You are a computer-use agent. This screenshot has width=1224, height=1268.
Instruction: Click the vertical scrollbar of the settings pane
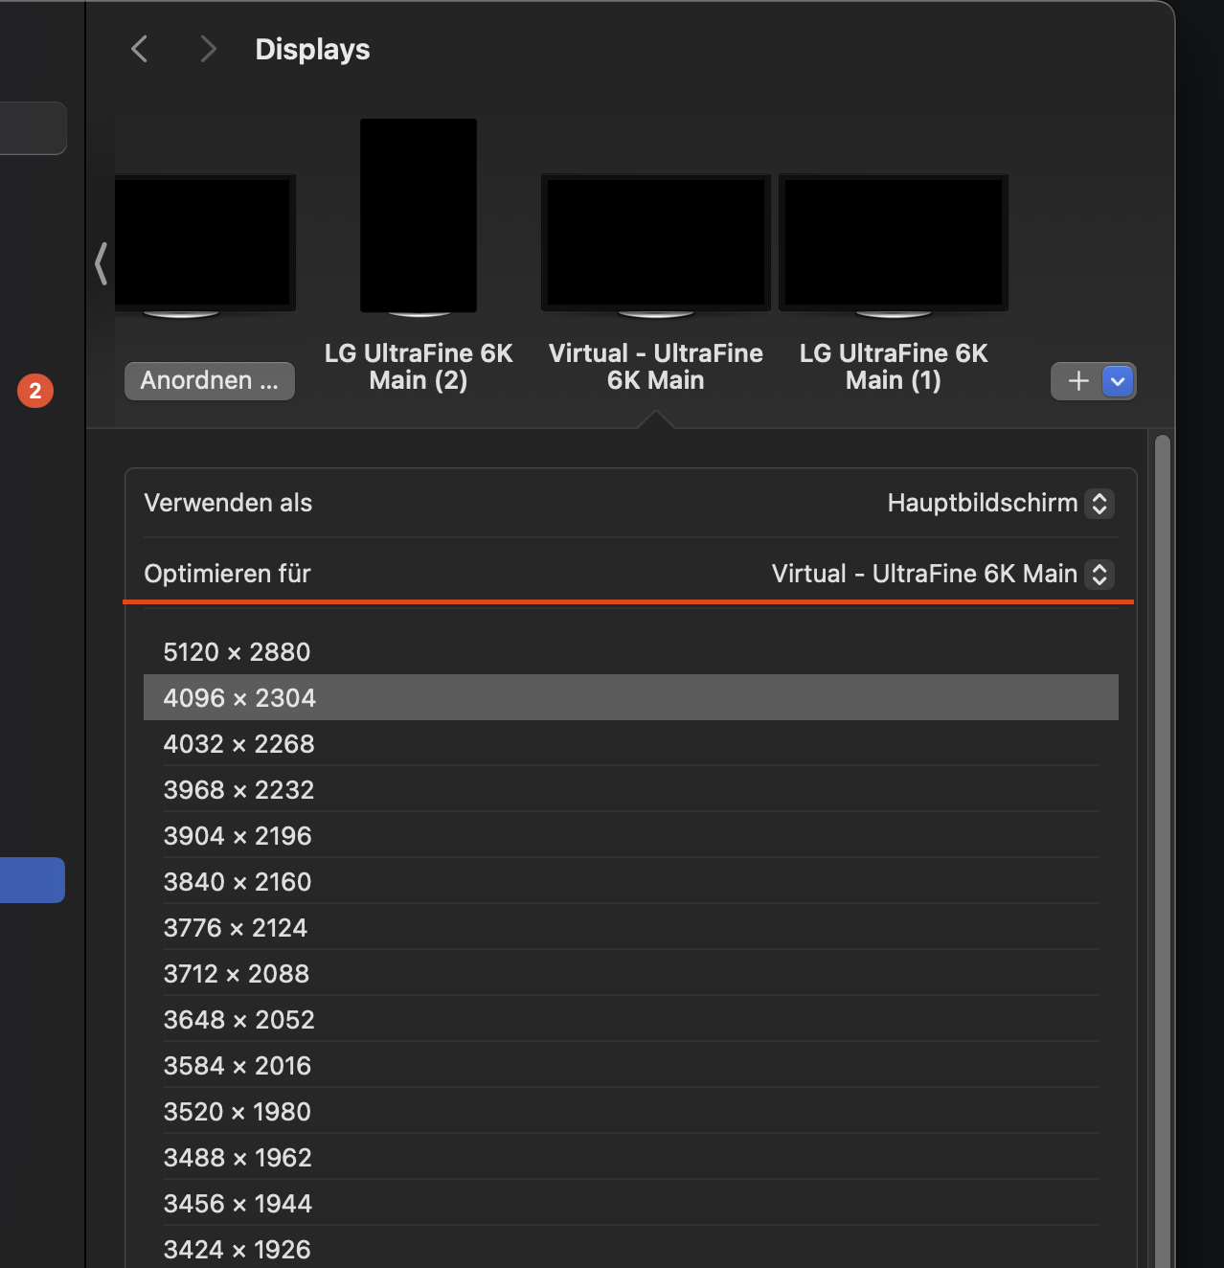1162,843
